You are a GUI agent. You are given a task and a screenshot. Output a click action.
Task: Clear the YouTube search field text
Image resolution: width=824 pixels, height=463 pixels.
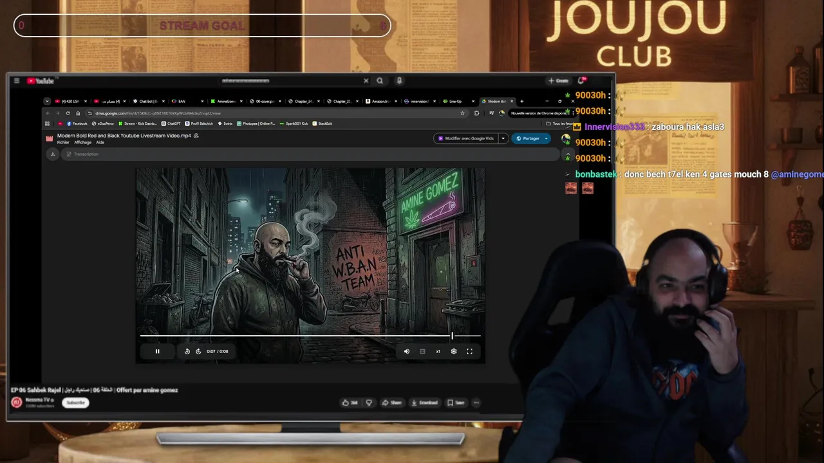pos(366,81)
